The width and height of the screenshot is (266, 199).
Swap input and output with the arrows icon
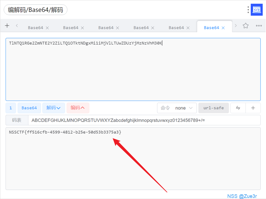(x=238, y=108)
